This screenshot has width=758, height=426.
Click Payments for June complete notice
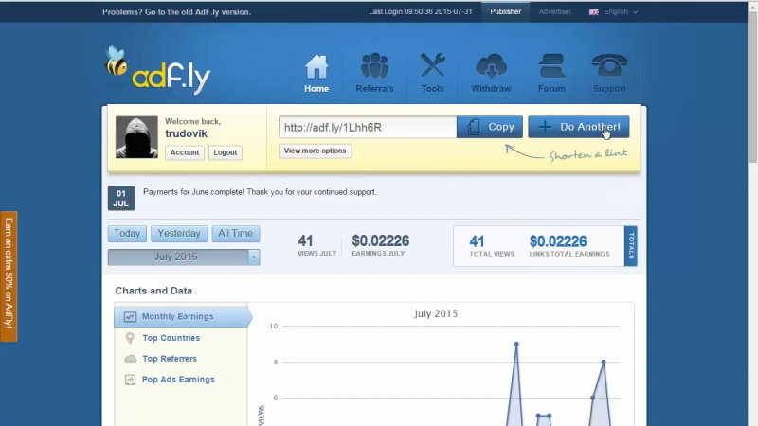point(260,192)
